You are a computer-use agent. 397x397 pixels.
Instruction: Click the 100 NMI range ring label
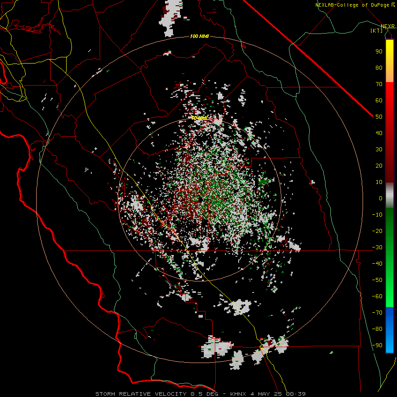(199, 37)
